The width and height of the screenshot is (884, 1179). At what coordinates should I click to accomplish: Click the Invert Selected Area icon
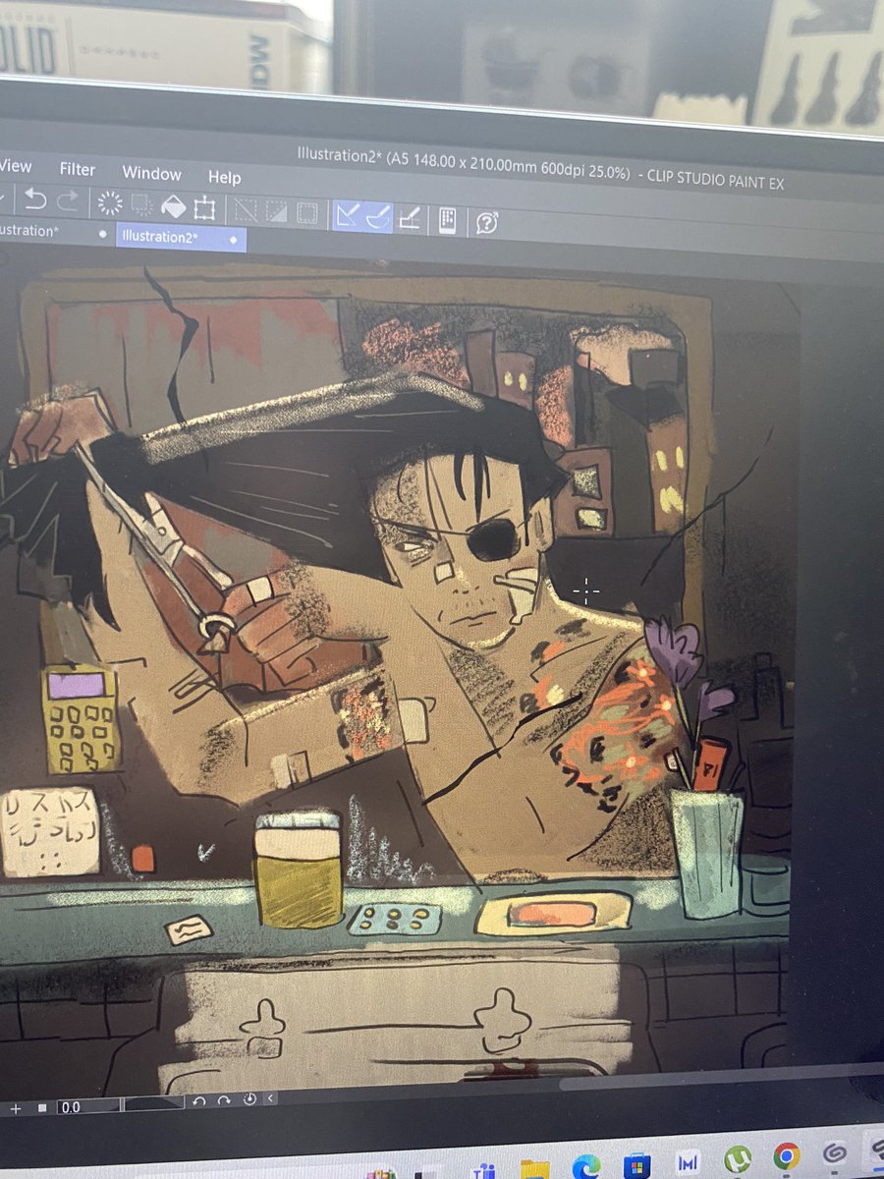[275, 211]
